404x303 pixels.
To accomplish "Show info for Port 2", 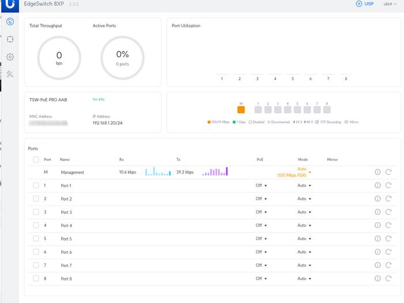I will (x=377, y=199).
